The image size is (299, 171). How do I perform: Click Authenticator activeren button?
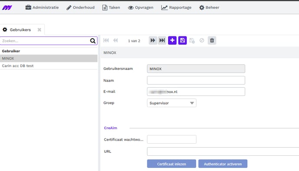point(223,164)
